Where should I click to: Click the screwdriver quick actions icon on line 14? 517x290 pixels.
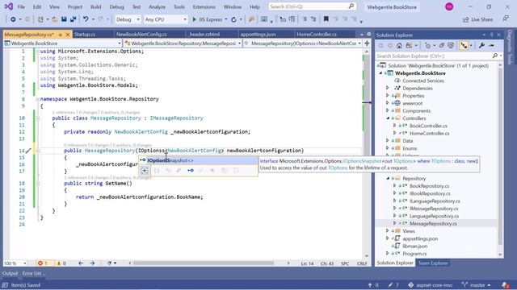[x=28, y=151]
